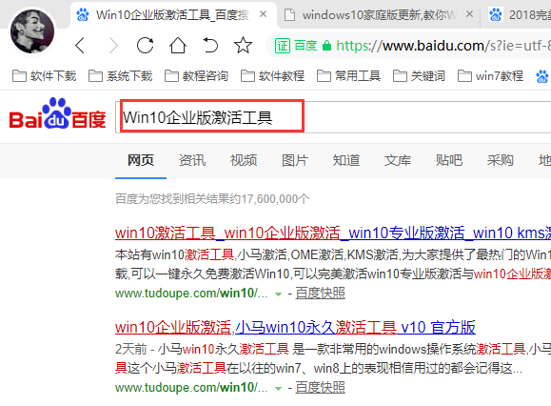This screenshot has height=406, width=551.
Task: Click the browser forward arrow
Action: [x=113, y=46]
